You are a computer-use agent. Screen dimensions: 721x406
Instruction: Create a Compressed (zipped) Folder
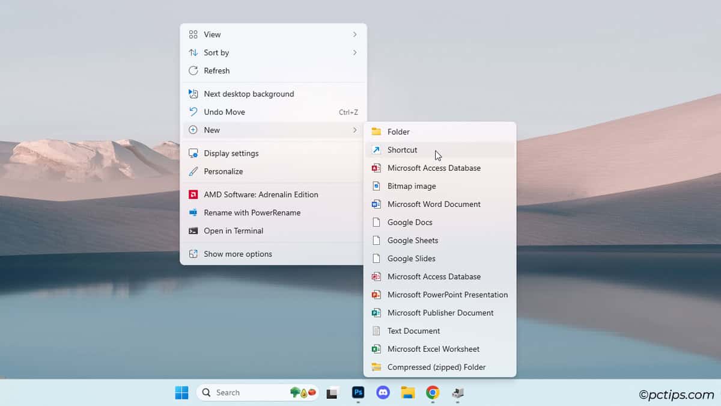[x=440, y=367]
